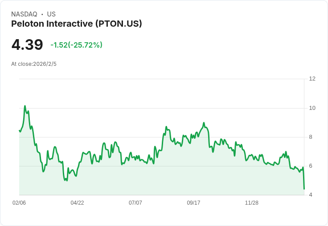Click the 02/06 date axis label

coord(19,203)
